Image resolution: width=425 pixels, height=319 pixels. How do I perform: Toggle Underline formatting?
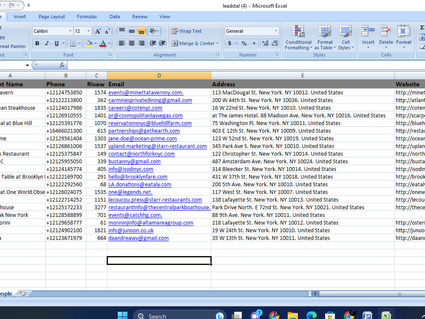coord(57,43)
